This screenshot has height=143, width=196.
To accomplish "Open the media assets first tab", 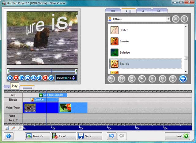I will pyautogui.click(x=113, y=11).
